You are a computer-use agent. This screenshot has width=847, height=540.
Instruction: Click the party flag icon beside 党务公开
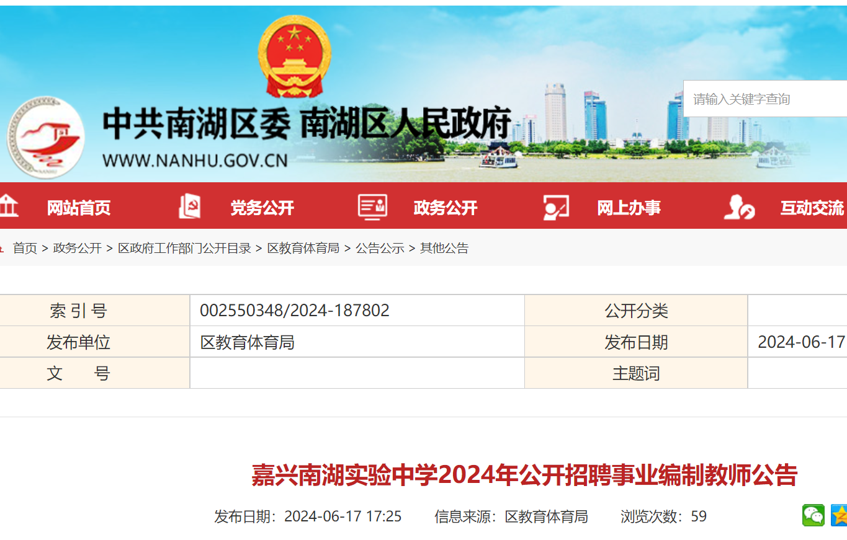[x=189, y=206]
